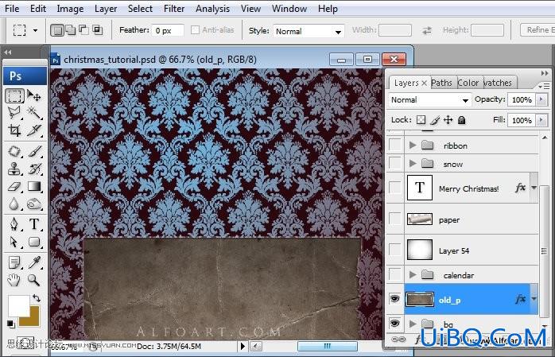Click the foreground color swatch

[x=18, y=305]
